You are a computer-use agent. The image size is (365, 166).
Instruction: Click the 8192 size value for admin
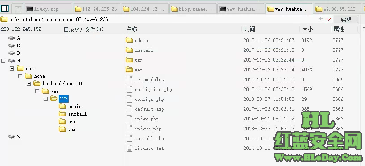click(307, 40)
